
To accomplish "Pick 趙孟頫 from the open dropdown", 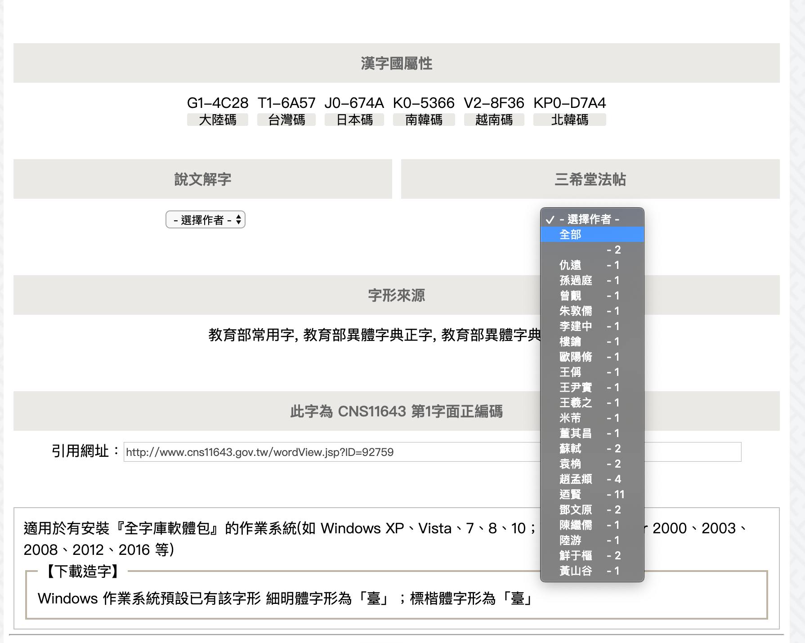I will pos(576,479).
